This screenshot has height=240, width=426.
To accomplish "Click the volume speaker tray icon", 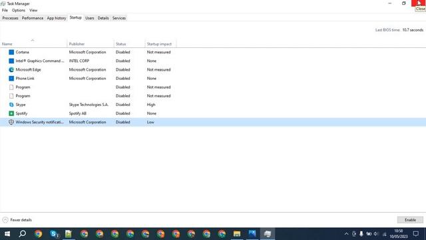I will [x=376, y=234].
